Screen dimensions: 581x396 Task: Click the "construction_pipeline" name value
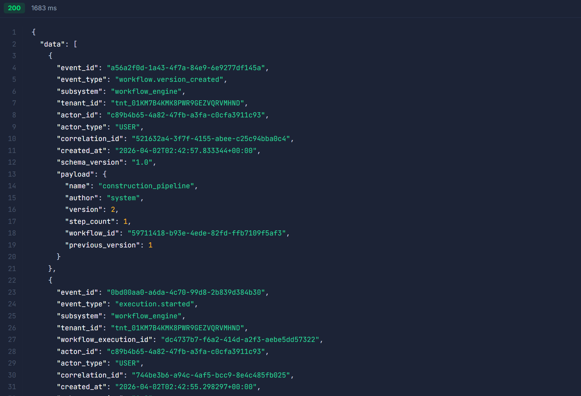147,186
